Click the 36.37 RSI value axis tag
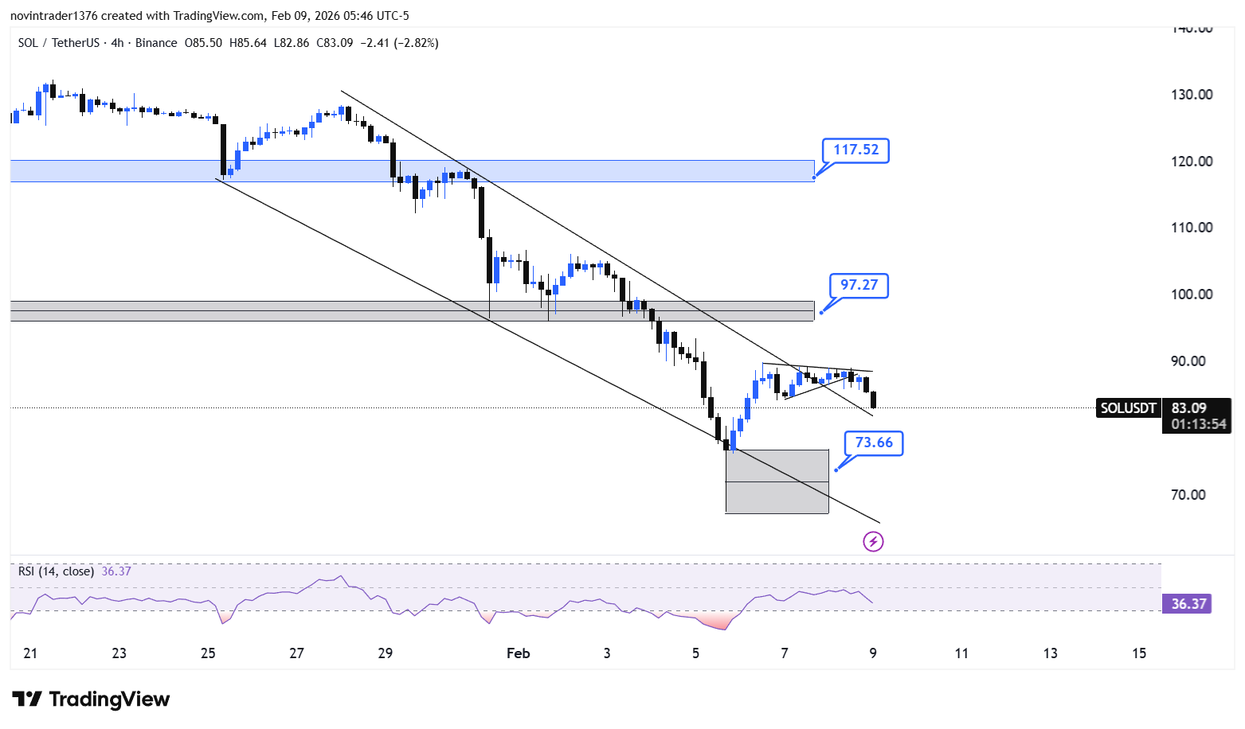The height and width of the screenshot is (729, 1245). pyautogui.click(x=1187, y=604)
